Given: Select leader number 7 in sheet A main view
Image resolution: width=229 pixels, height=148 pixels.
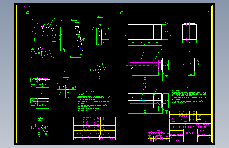Looking at the screenshot, I should [x=64, y=33].
